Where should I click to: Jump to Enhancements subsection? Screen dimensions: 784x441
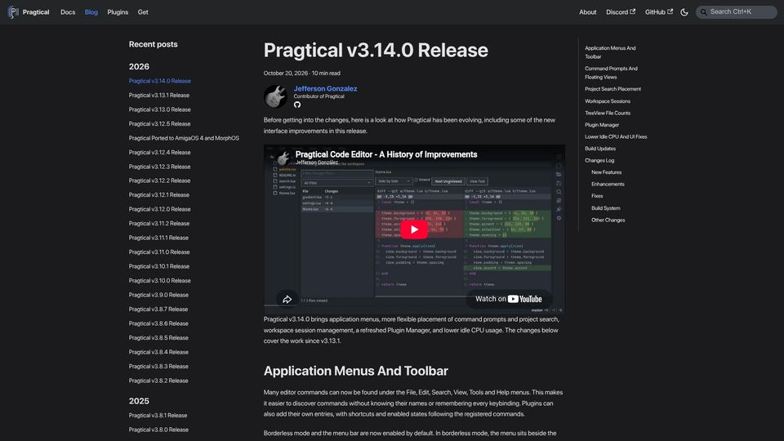click(x=608, y=184)
